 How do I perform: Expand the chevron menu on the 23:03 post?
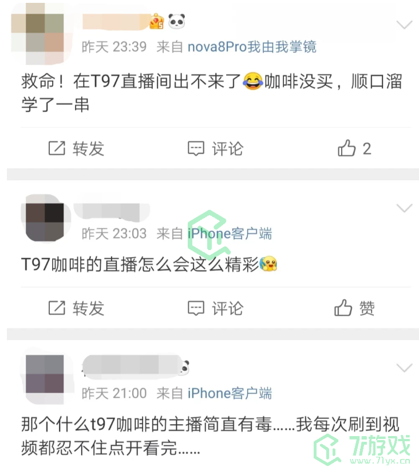pos(404,208)
